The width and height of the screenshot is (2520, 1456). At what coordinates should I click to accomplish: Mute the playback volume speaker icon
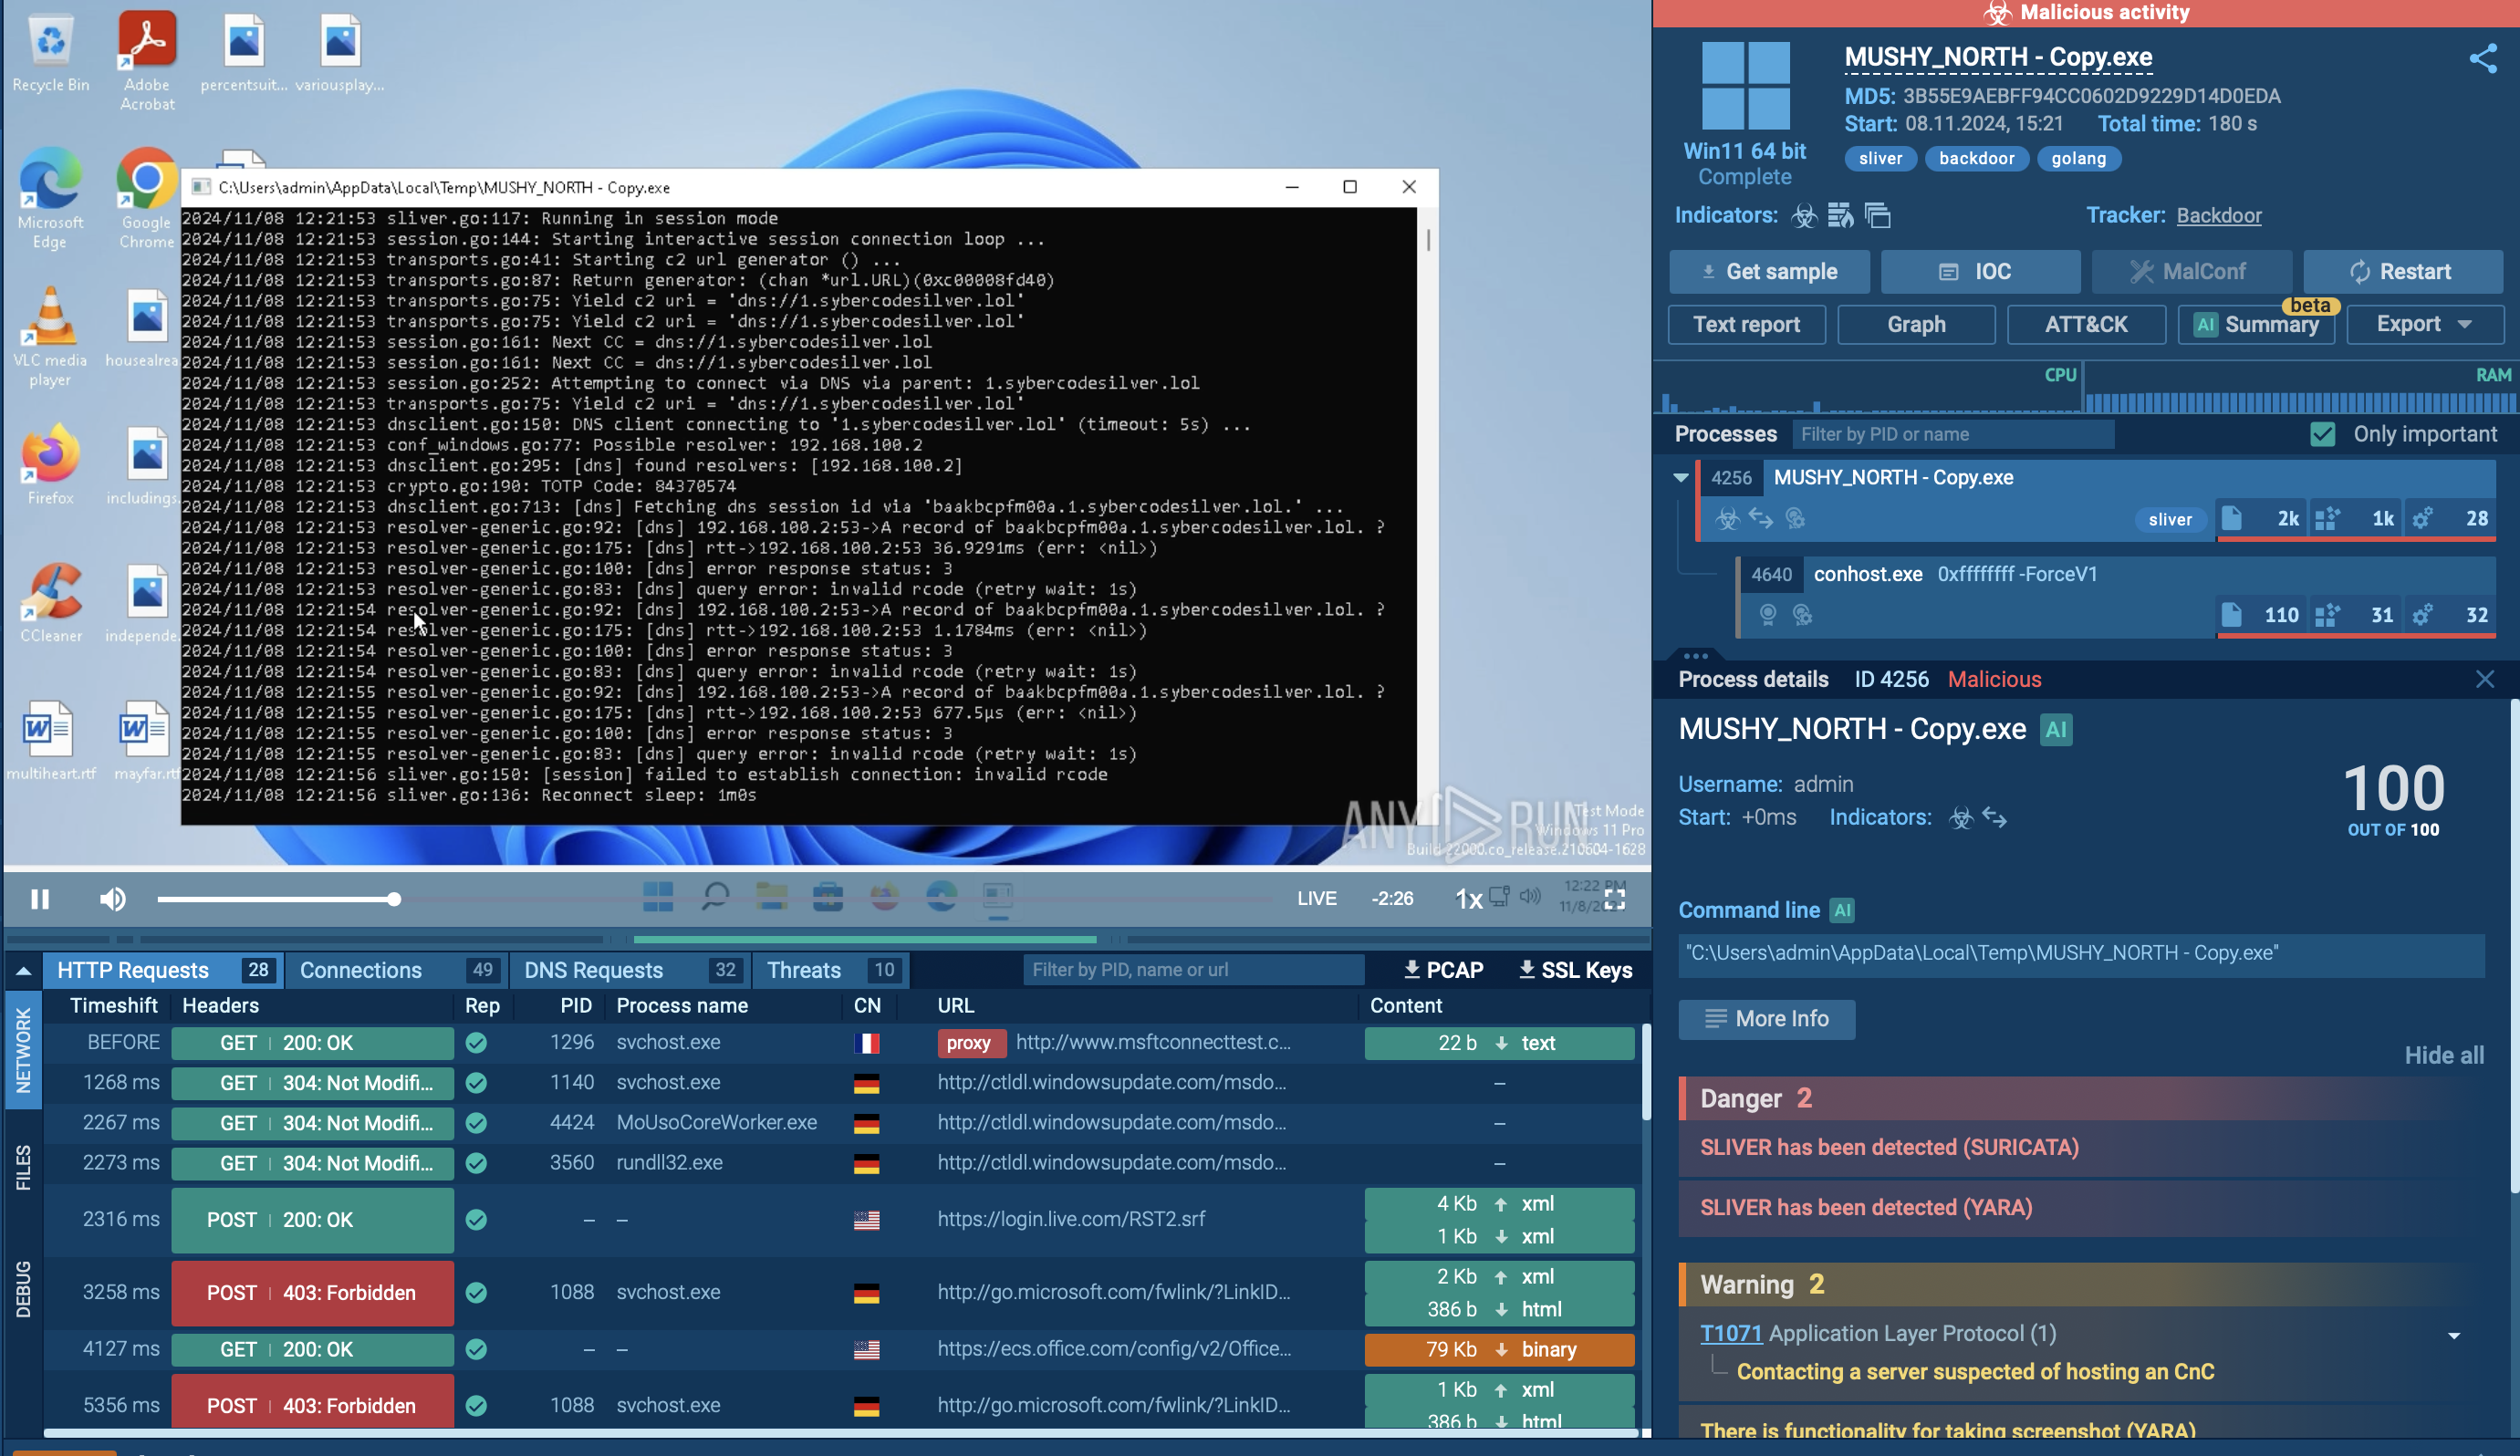113,899
